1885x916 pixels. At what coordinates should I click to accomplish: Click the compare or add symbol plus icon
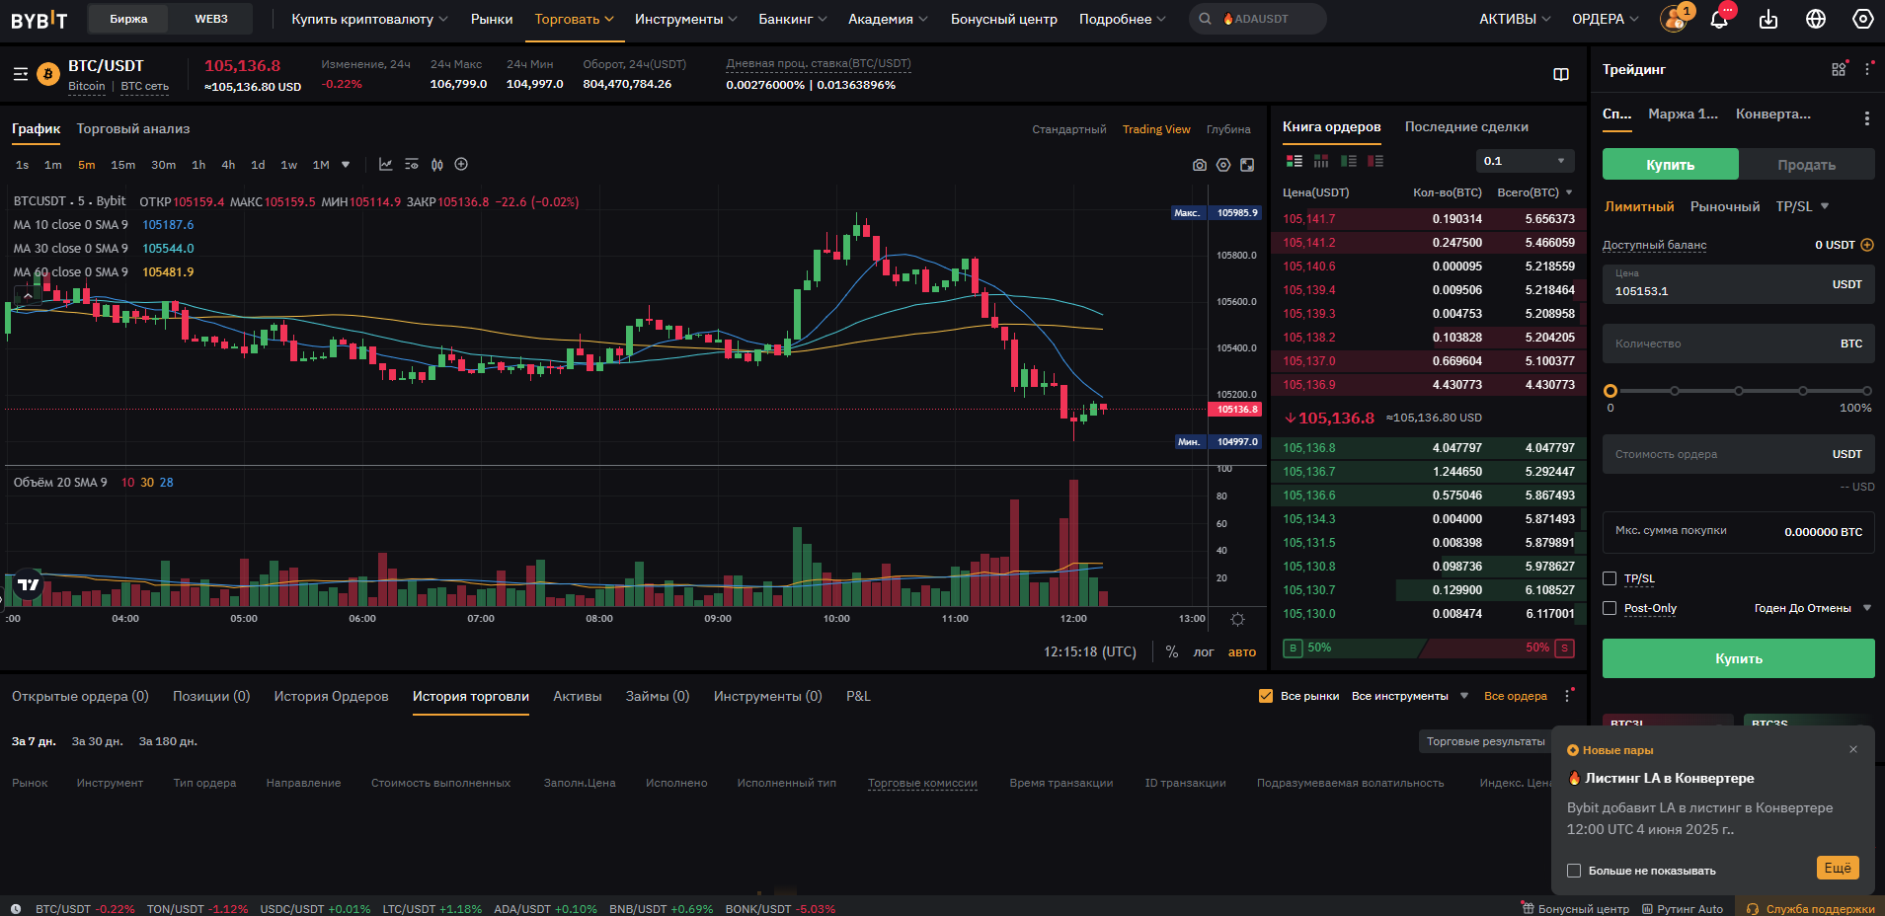point(461,165)
